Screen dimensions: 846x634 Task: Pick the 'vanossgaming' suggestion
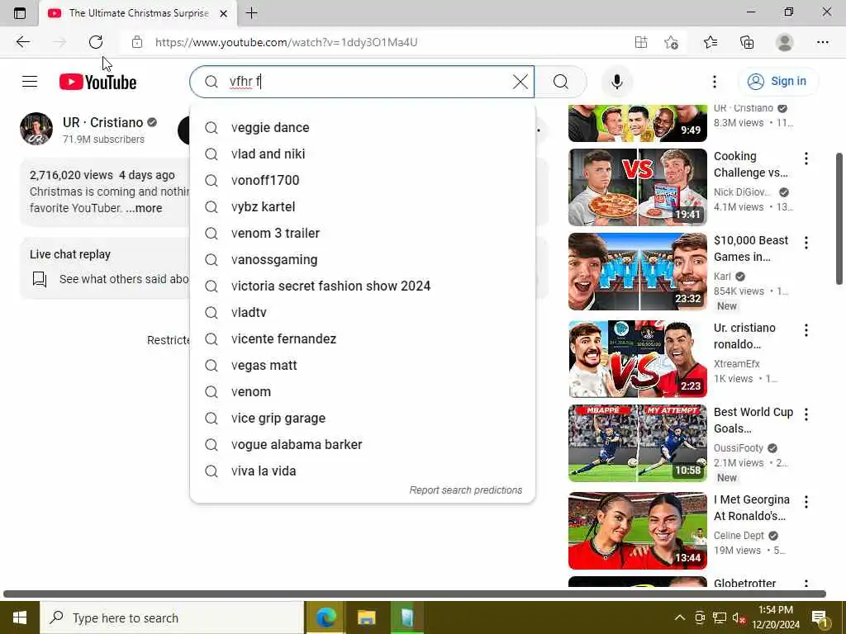coord(363,259)
